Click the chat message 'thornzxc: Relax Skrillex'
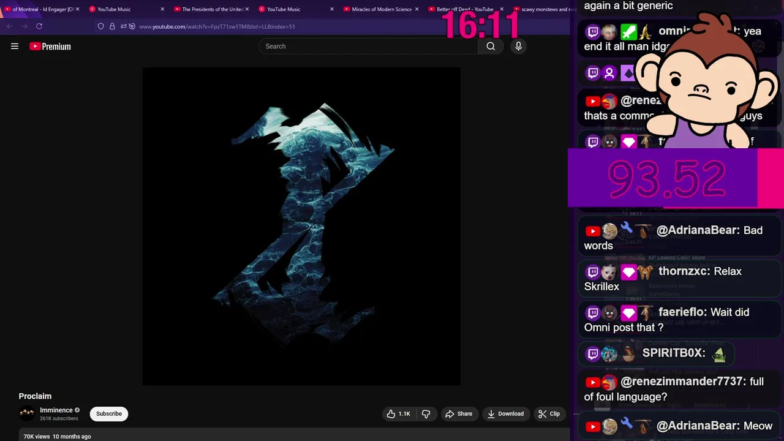Screen dimensions: 784x441 (680, 279)
